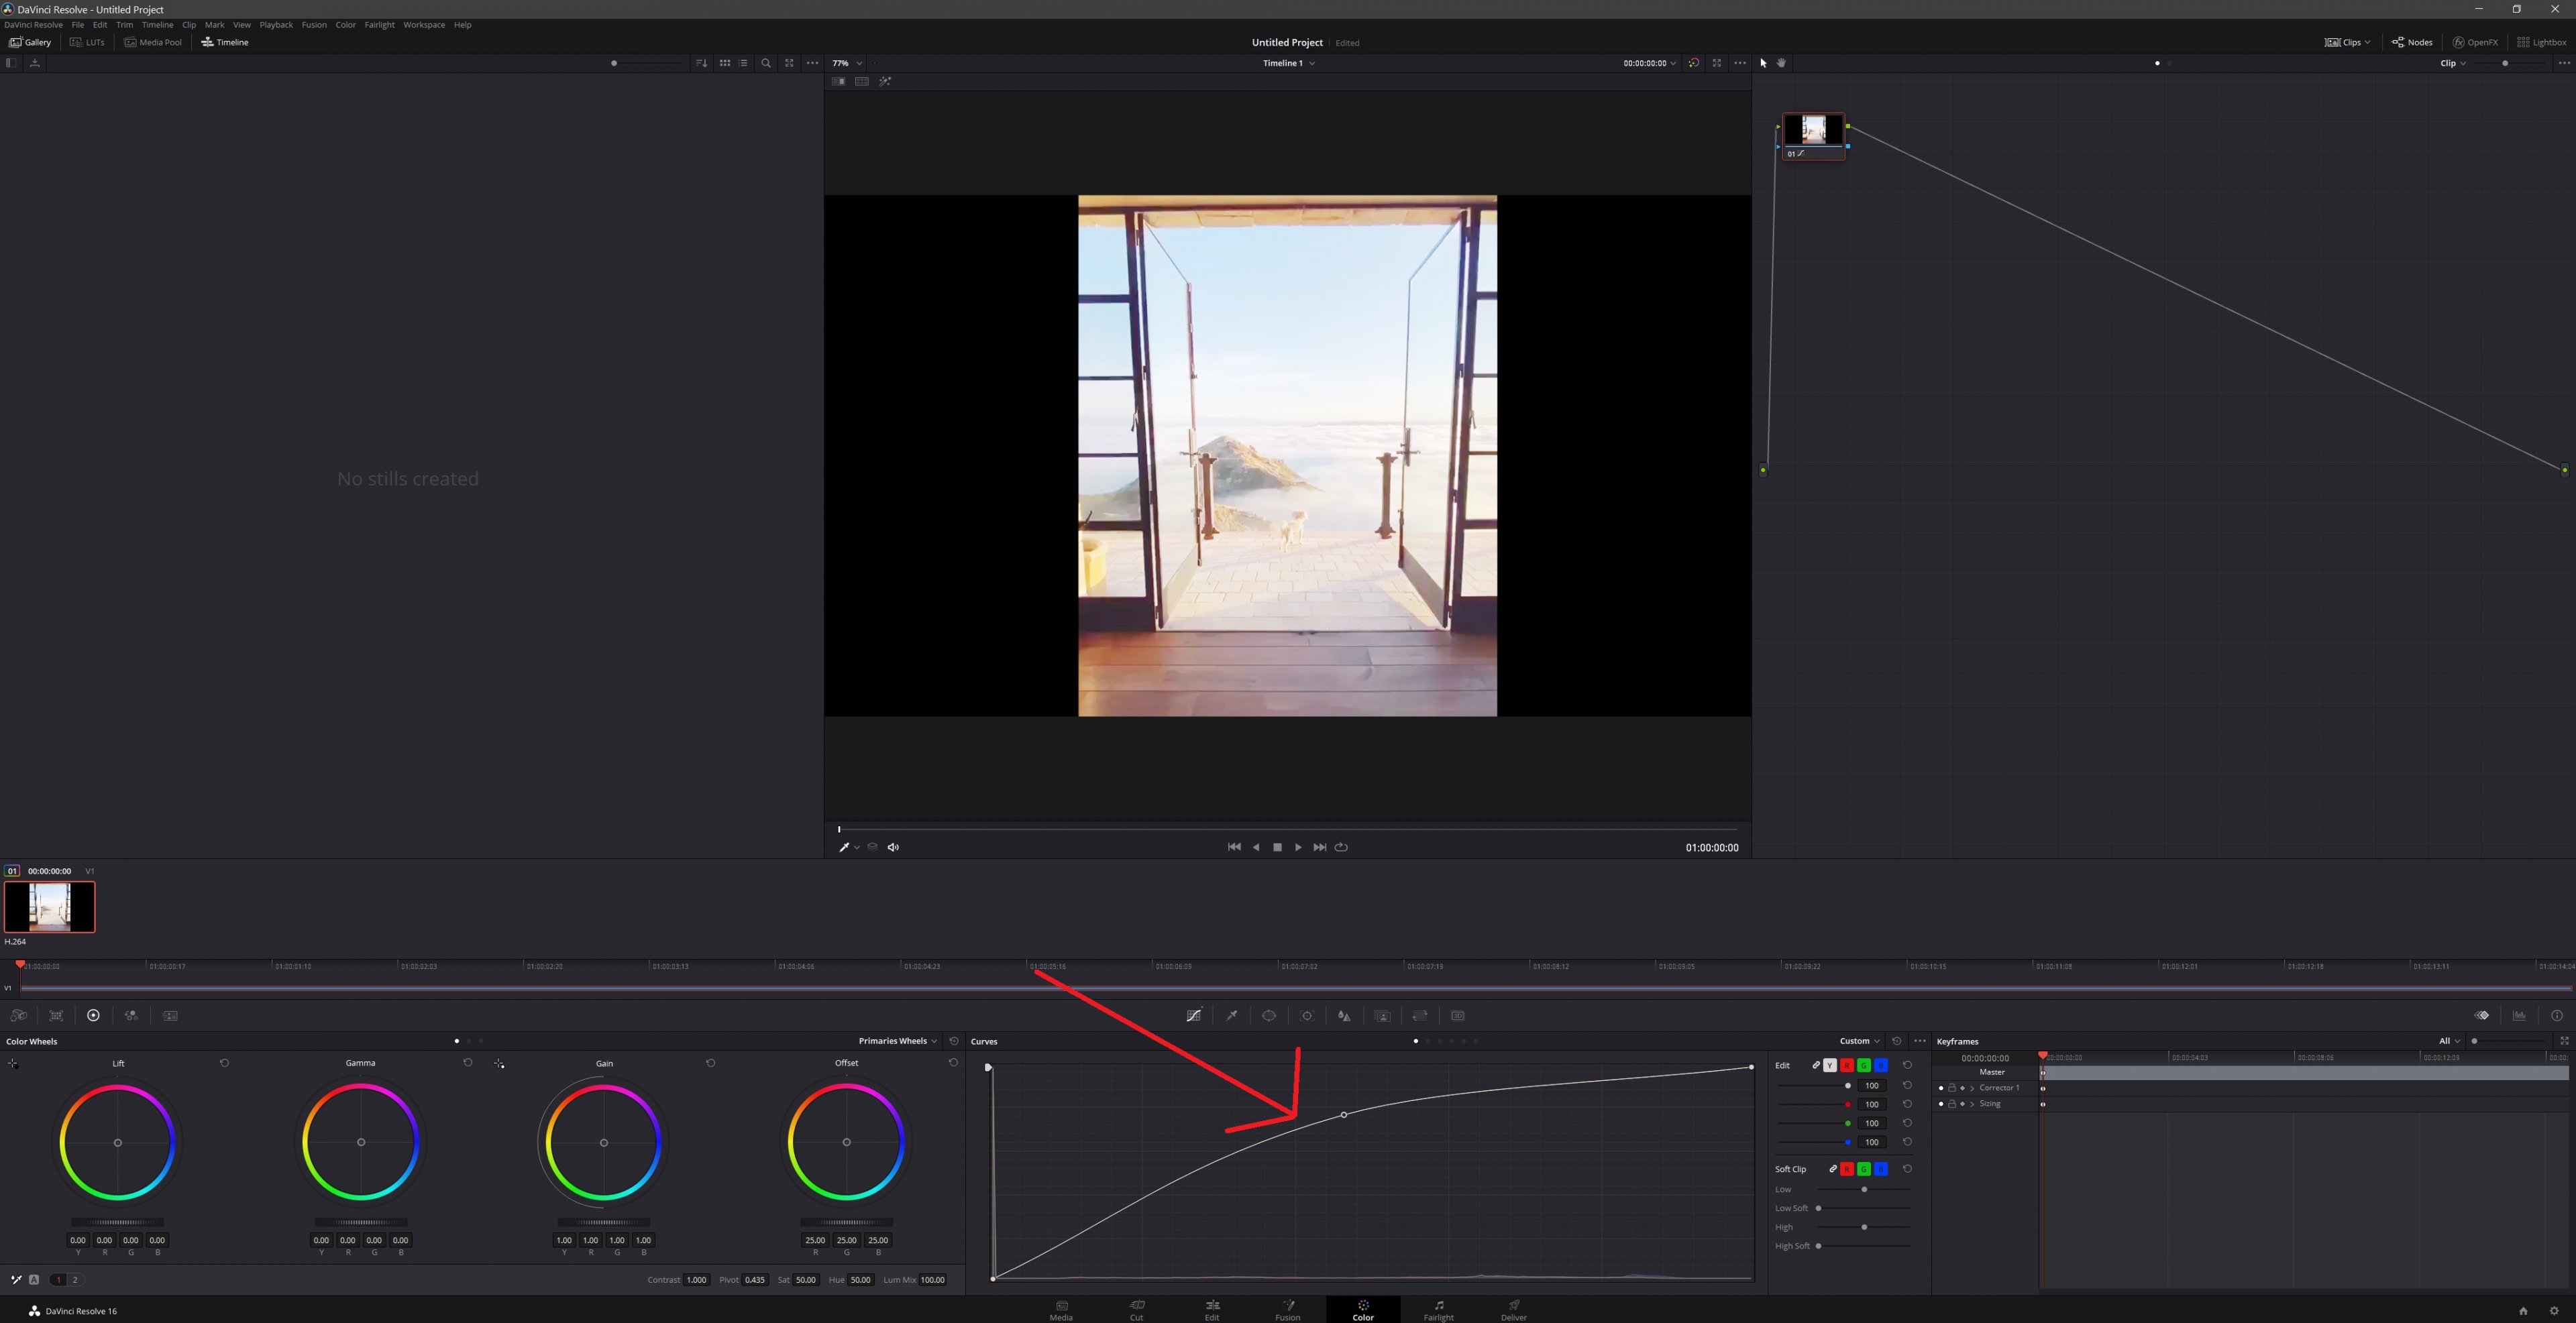Open the Fusion menu
Image resolution: width=2576 pixels, height=1323 pixels.
pyautogui.click(x=314, y=25)
